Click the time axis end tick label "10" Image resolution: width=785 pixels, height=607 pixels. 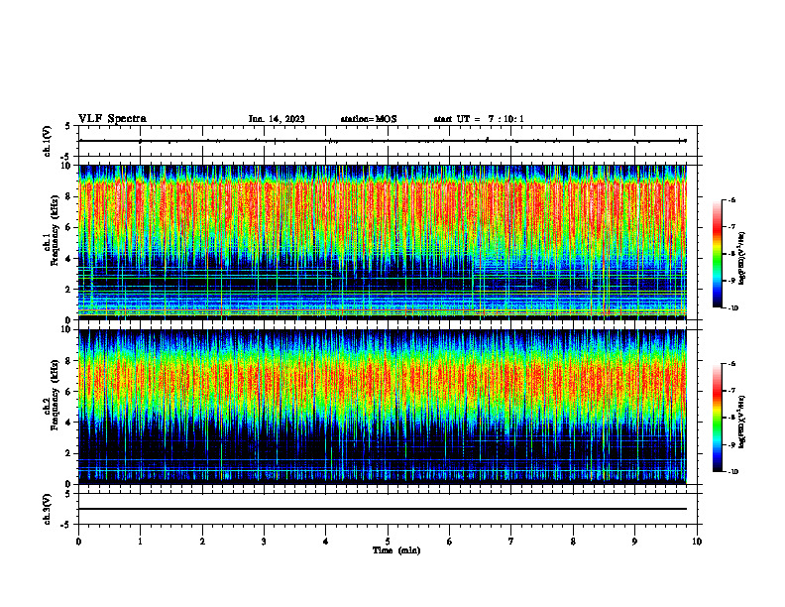click(x=697, y=542)
